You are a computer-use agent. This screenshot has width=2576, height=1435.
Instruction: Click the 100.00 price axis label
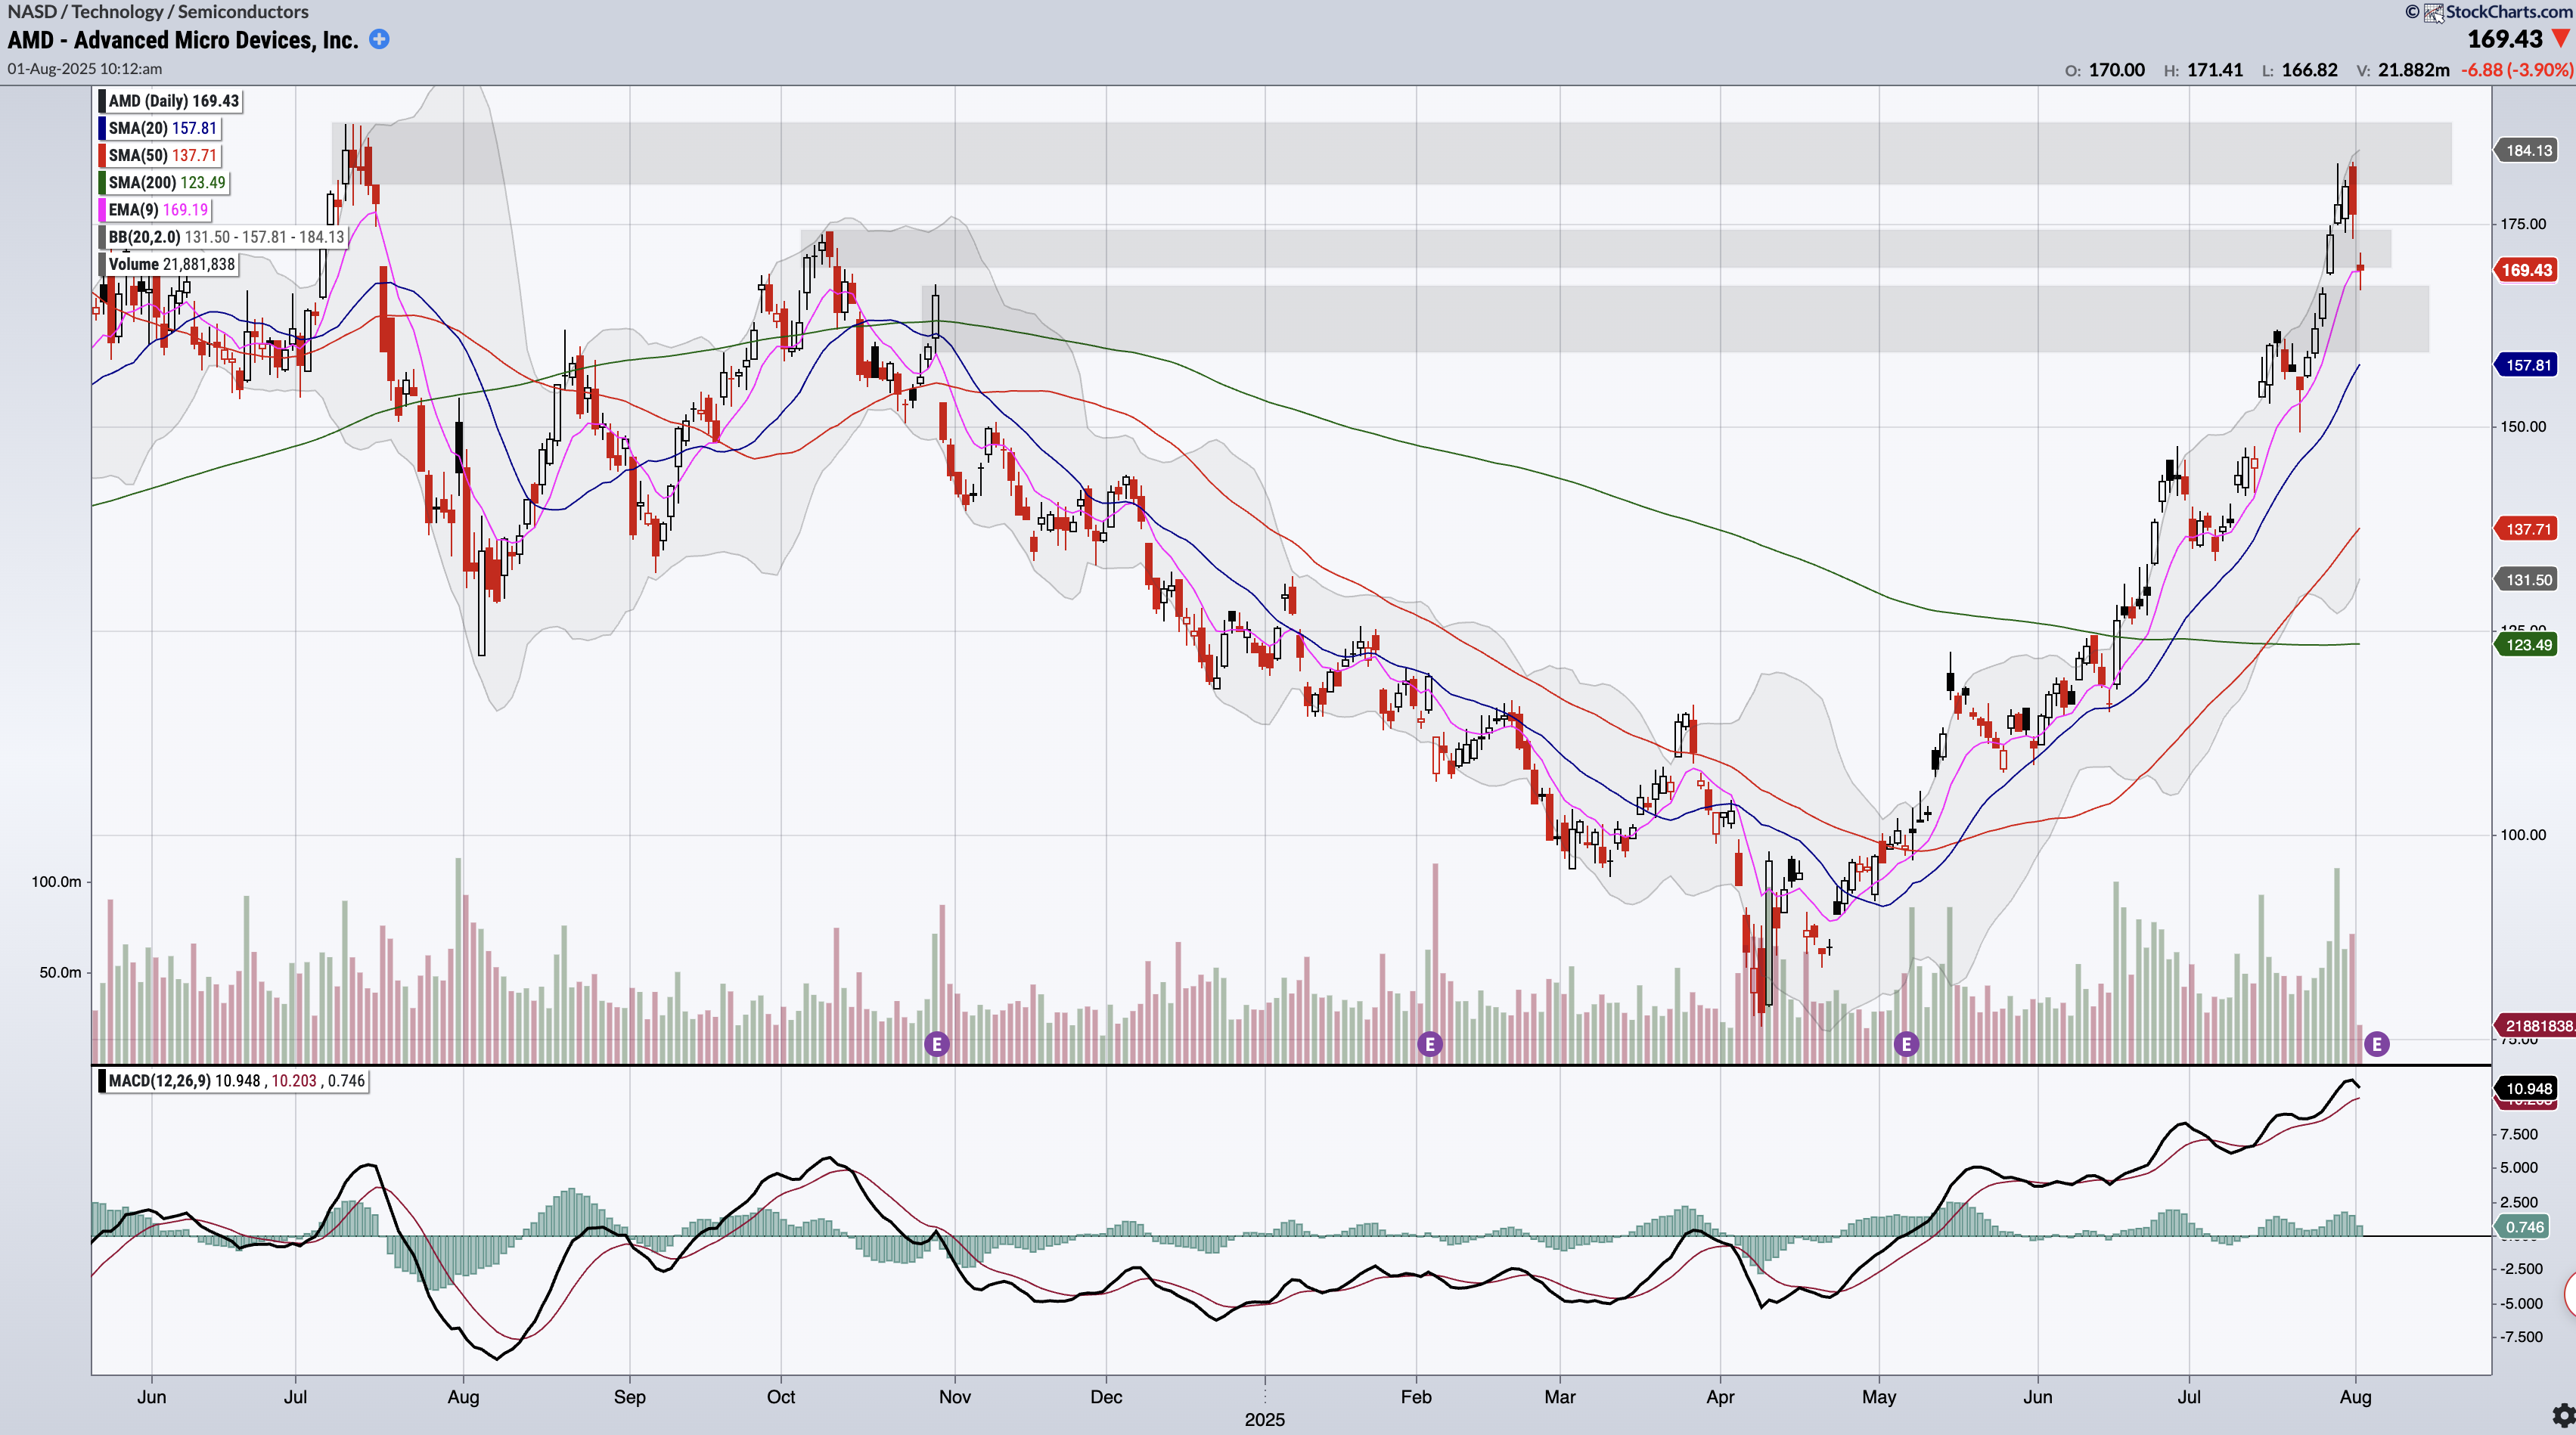(2523, 835)
